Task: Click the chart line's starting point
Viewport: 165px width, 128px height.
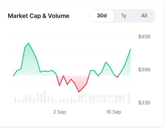Action: click(13, 76)
